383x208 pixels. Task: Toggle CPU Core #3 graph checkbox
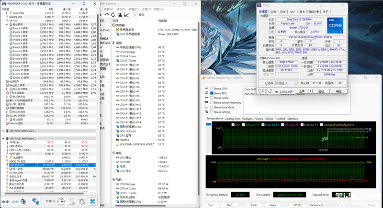point(282,125)
